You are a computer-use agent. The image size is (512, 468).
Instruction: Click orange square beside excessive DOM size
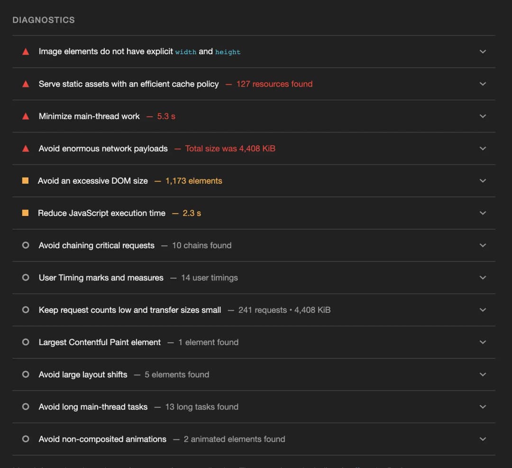(26, 181)
